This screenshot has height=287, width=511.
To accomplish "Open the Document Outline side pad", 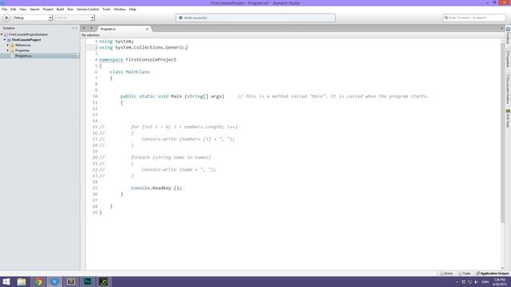I will click(508, 88).
